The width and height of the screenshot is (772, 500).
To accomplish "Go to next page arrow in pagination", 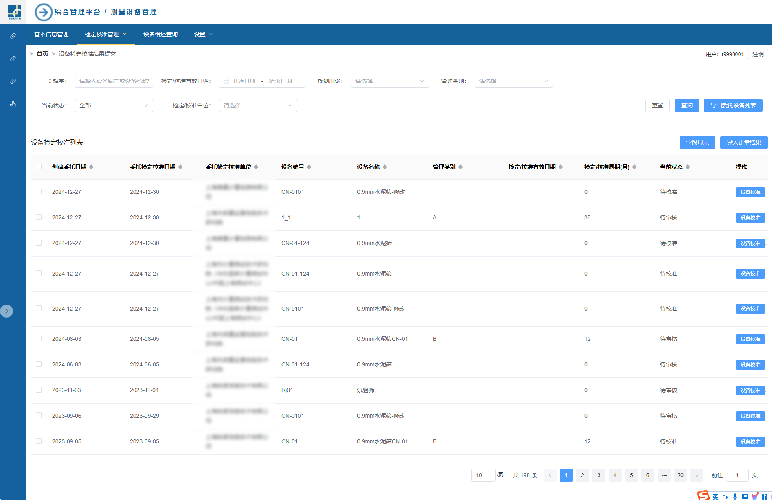I will pyautogui.click(x=697, y=475).
